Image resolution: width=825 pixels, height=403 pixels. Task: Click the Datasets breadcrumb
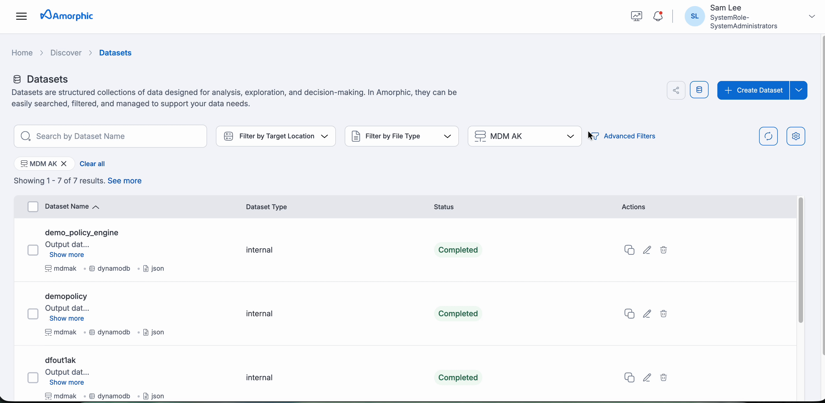point(115,53)
